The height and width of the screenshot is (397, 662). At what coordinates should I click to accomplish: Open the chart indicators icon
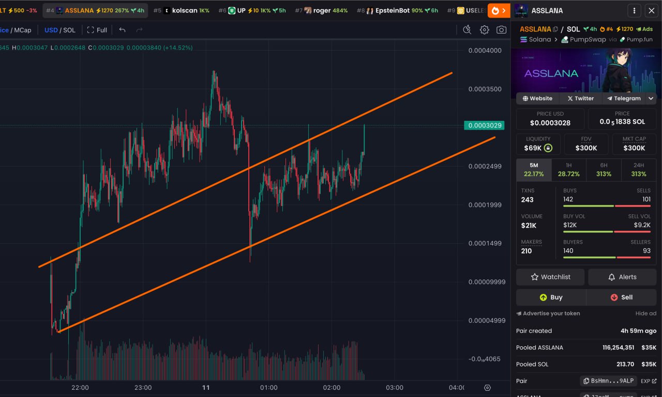coord(467,30)
